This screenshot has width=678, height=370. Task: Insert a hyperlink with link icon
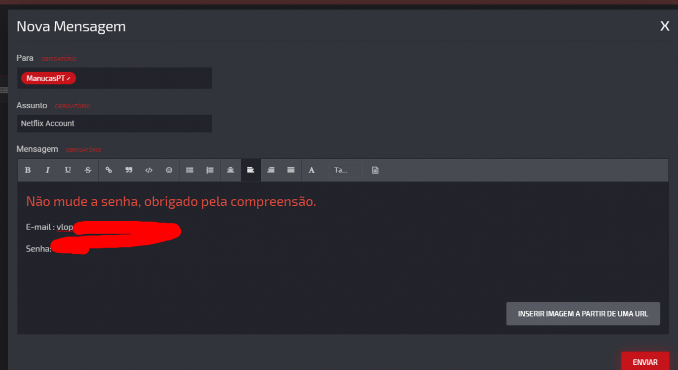108,170
